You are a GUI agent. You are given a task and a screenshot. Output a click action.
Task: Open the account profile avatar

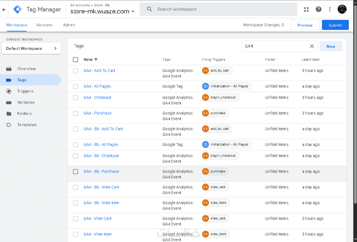coord(342,9)
